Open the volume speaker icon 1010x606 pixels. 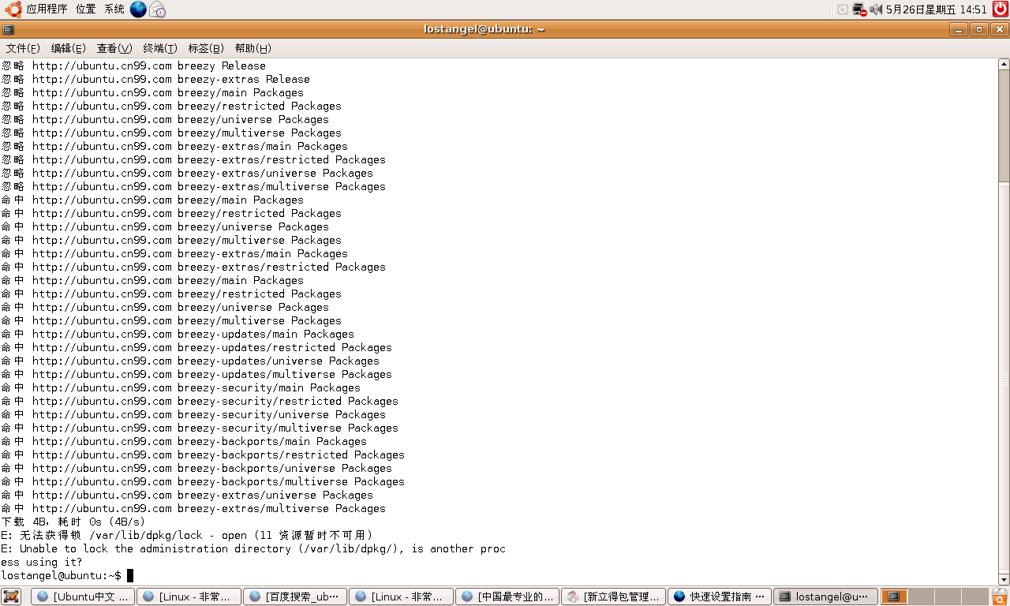(x=875, y=9)
